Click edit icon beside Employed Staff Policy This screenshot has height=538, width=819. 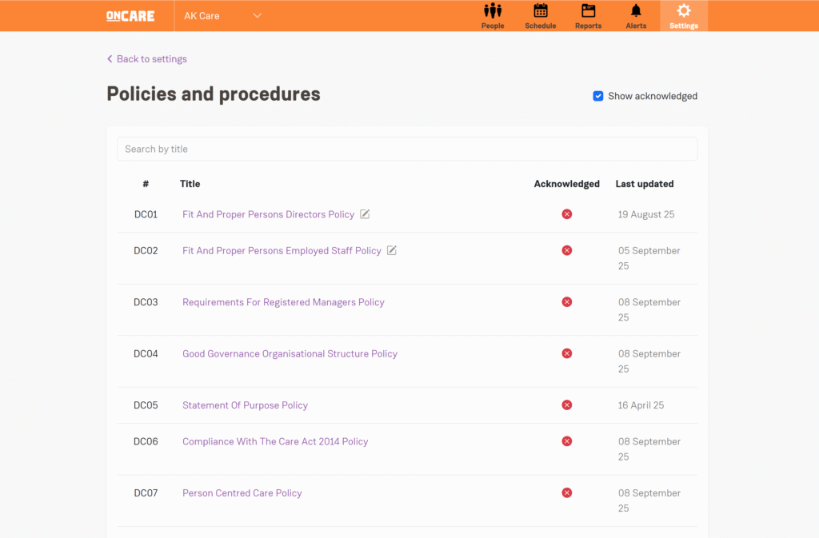pyautogui.click(x=392, y=250)
